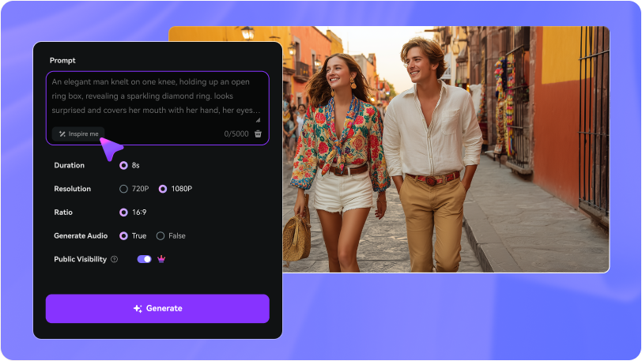This screenshot has height=361, width=642.
Task: Click inside the Prompt text field
Action: click(x=157, y=108)
